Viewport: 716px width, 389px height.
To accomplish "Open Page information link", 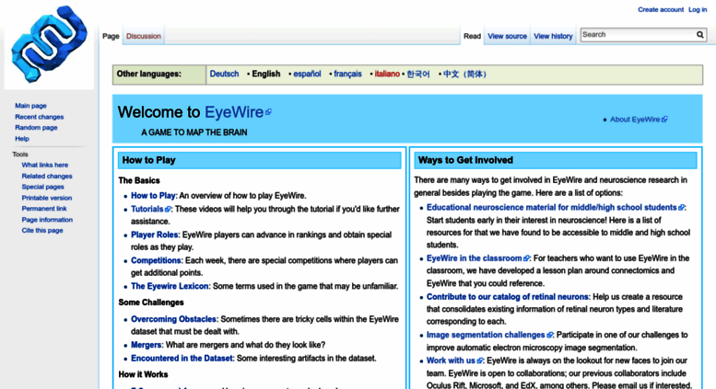I will pos(47,220).
